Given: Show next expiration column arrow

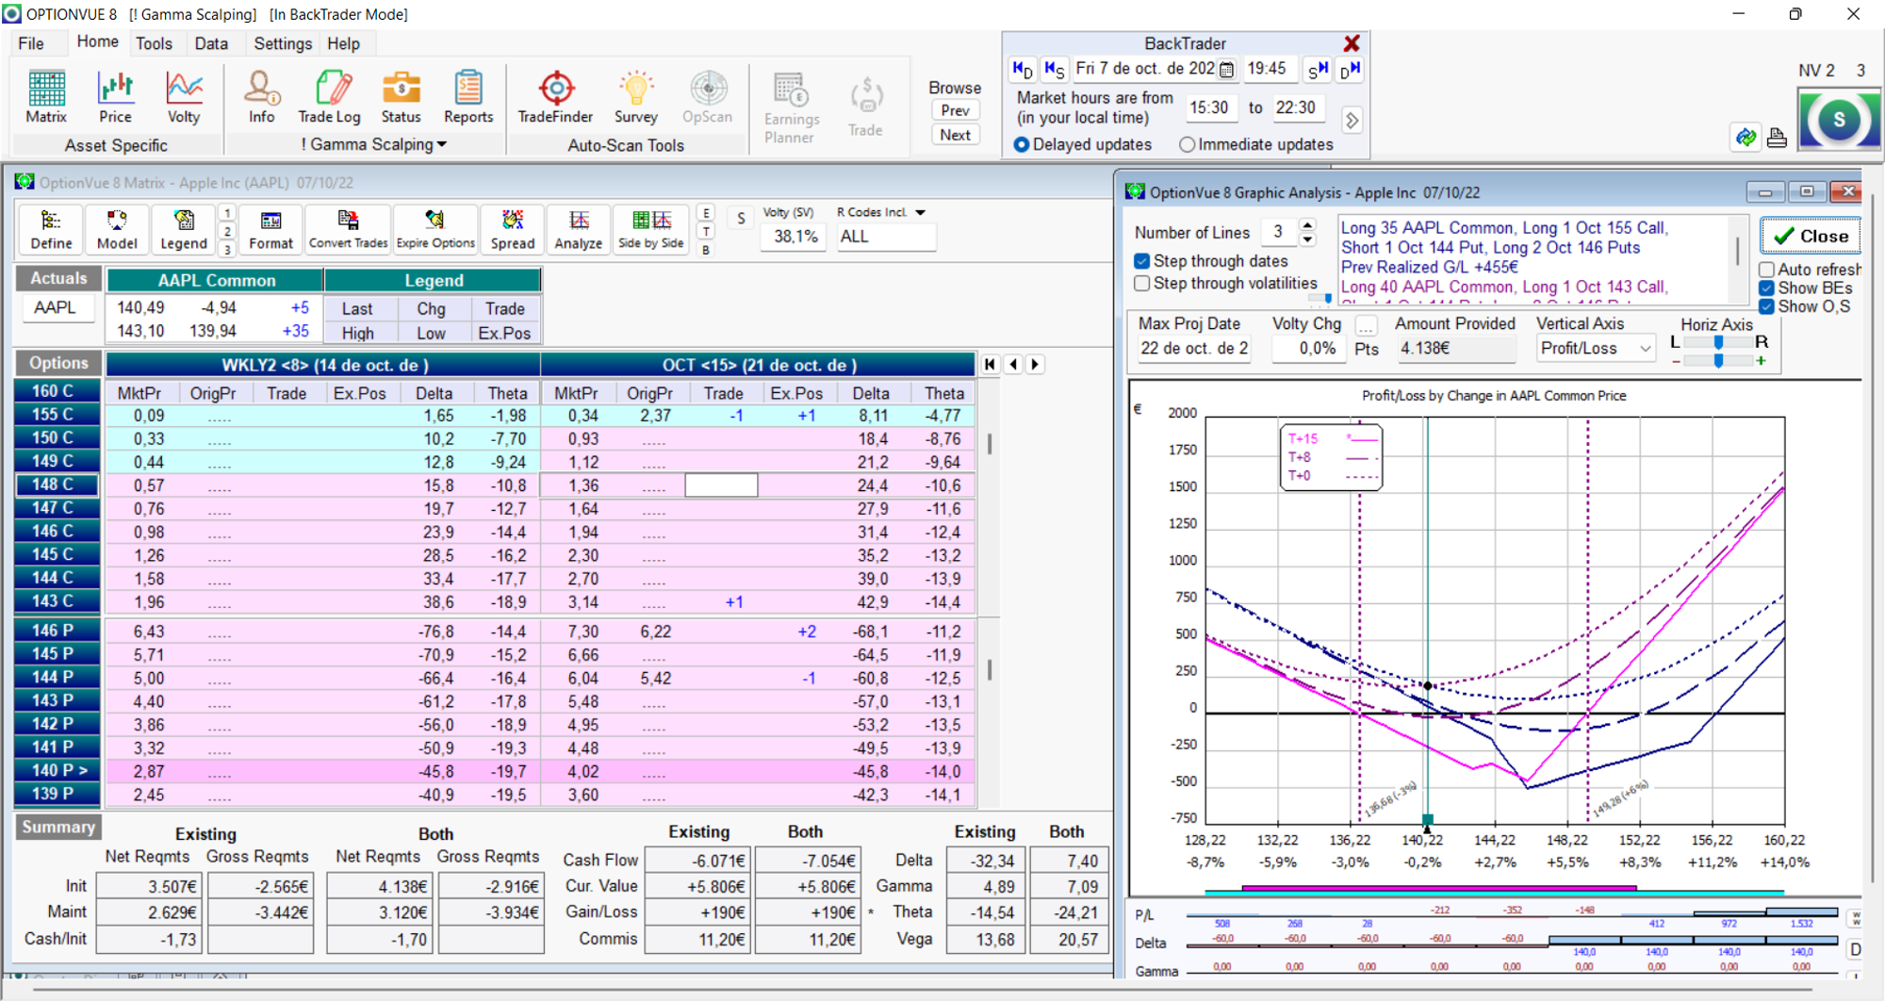Looking at the screenshot, I should pyautogui.click(x=1035, y=365).
